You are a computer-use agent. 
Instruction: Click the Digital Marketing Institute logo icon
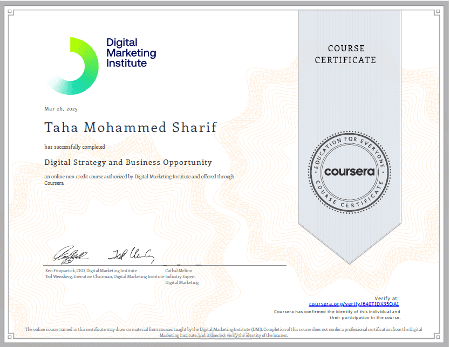(73, 66)
